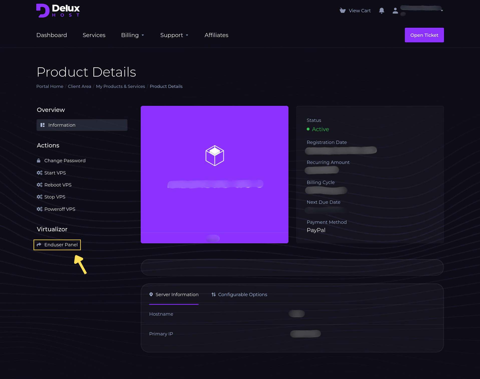Click the Enduser Panel share arrow icon
480x379 pixels.
point(39,245)
